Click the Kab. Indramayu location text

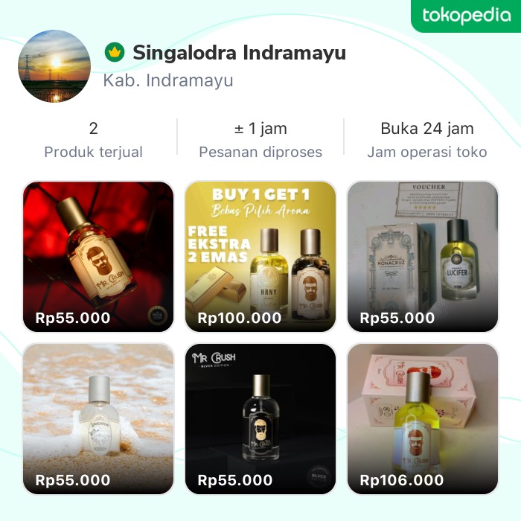coord(168,80)
